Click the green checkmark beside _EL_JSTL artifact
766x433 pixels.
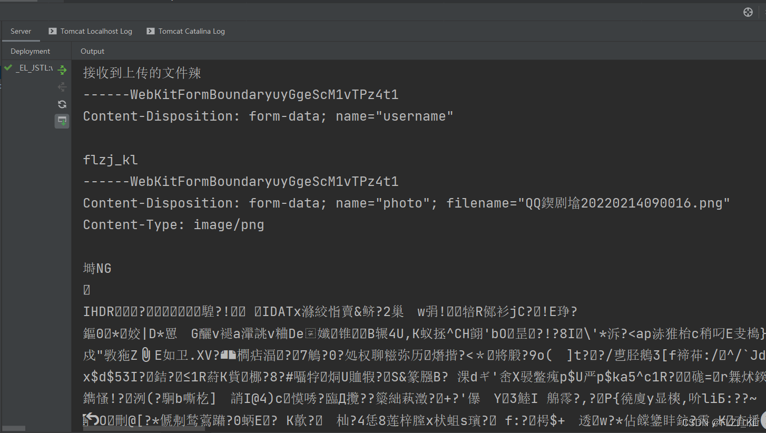click(8, 67)
